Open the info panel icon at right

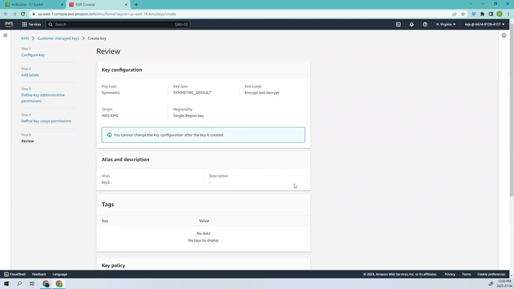coord(504,35)
